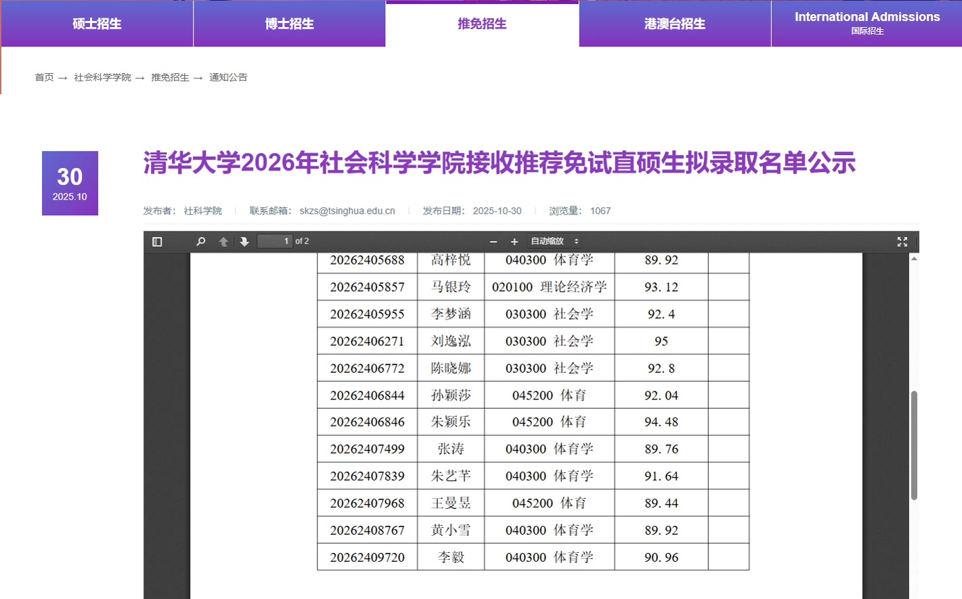Open the 自动缩放 zoom dropdown
This screenshot has width=962, height=599.
pos(554,242)
